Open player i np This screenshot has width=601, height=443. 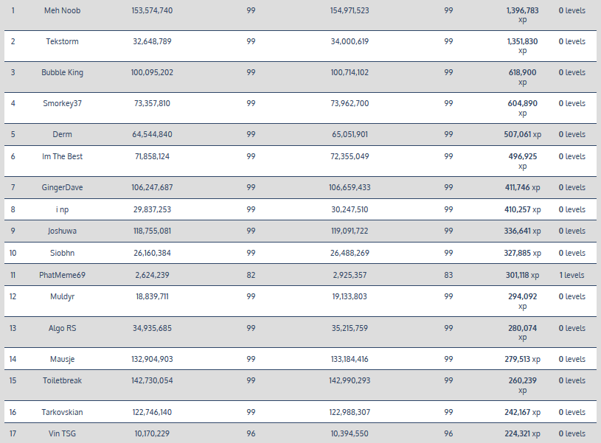click(x=62, y=209)
